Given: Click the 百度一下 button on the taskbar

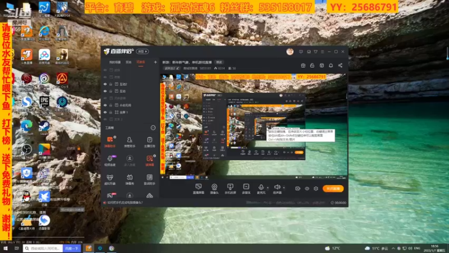Looking at the screenshot, I should click(x=72, y=248).
